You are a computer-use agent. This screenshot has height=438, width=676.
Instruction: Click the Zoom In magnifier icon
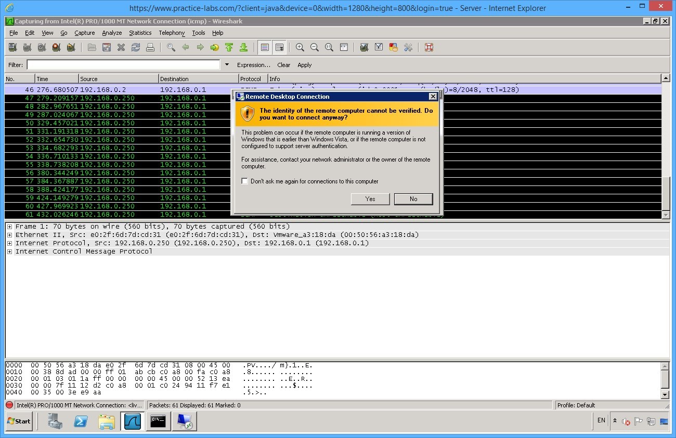click(300, 47)
